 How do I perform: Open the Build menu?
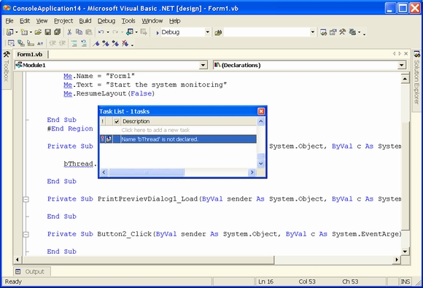tap(85, 21)
